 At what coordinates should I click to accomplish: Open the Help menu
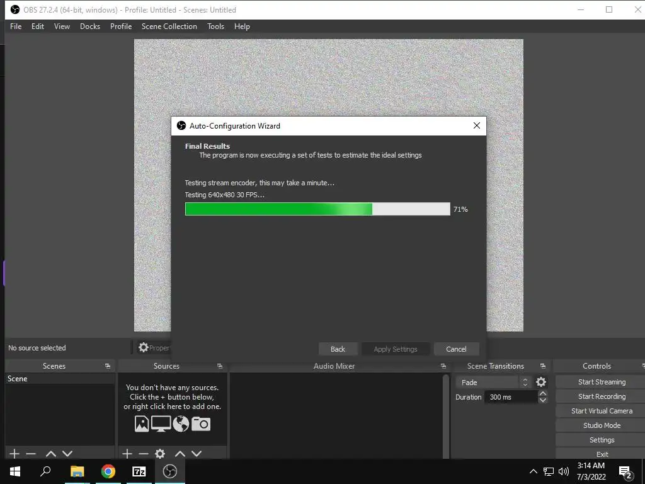(x=242, y=26)
